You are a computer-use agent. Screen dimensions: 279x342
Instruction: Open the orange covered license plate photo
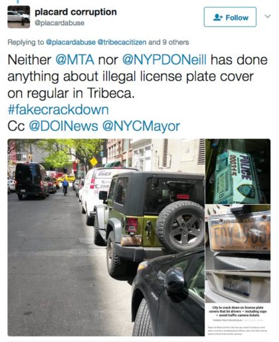point(238,238)
